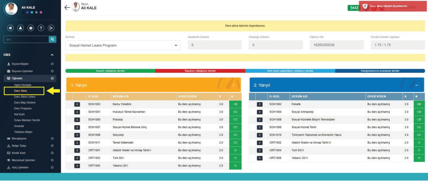Image resolution: width=428 pixels, height=182 pixels.
Task: Expand the Mesajlaşma sidebar section
Action: 52,138
